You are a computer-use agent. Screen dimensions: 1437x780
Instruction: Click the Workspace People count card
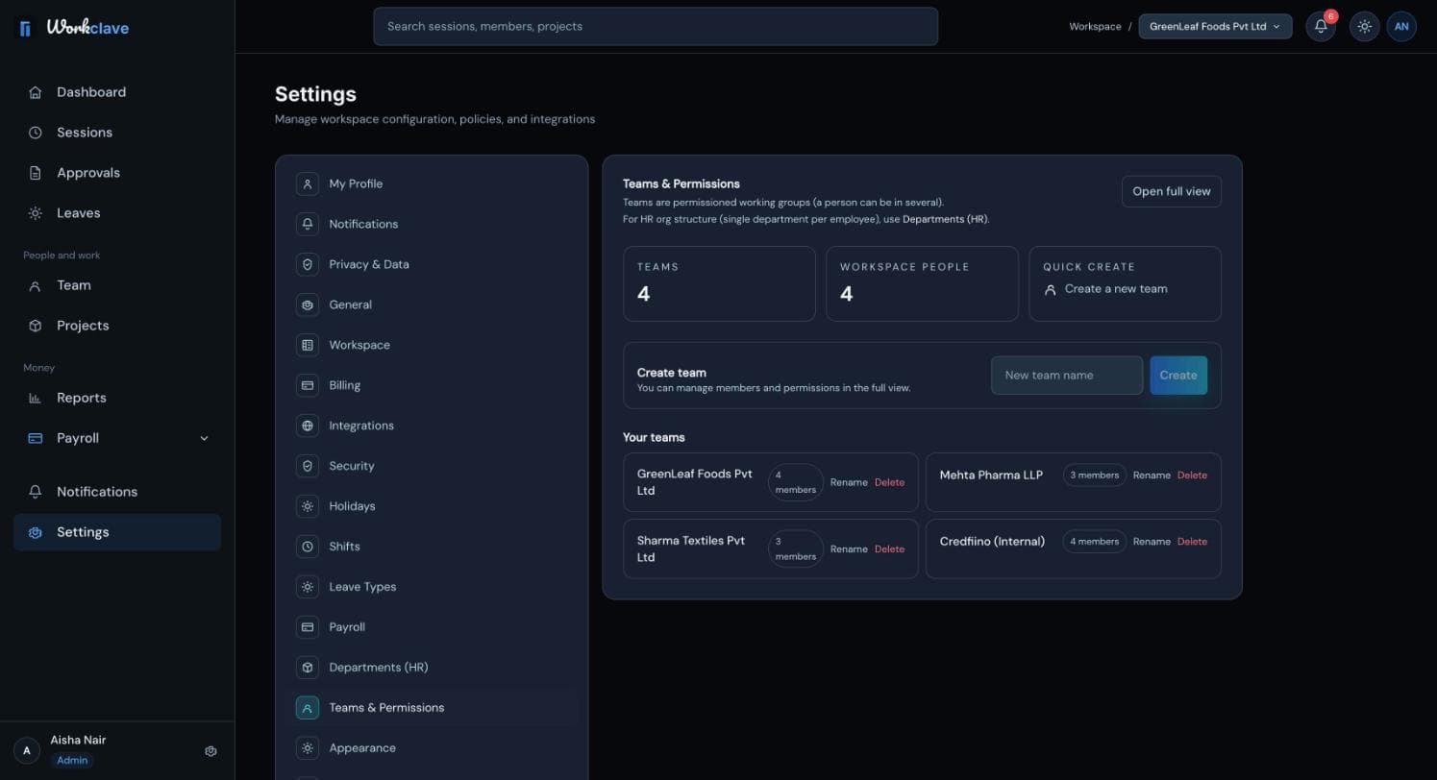click(922, 283)
